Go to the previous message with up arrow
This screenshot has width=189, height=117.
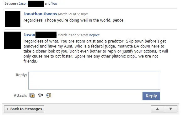click(x=157, y=109)
